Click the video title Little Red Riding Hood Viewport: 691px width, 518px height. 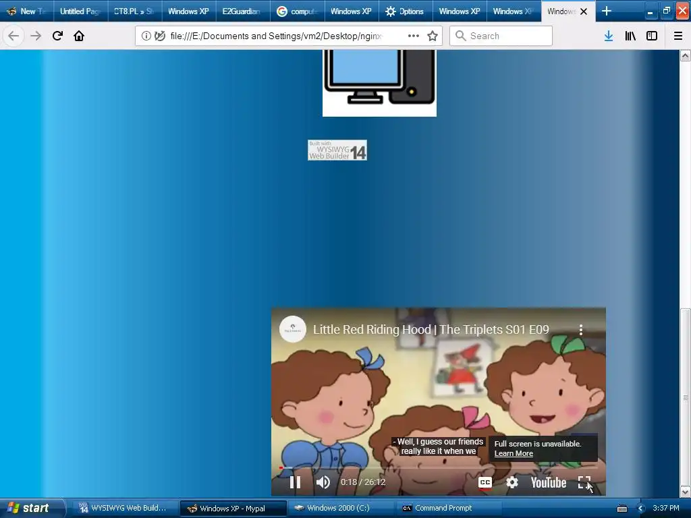(431, 329)
